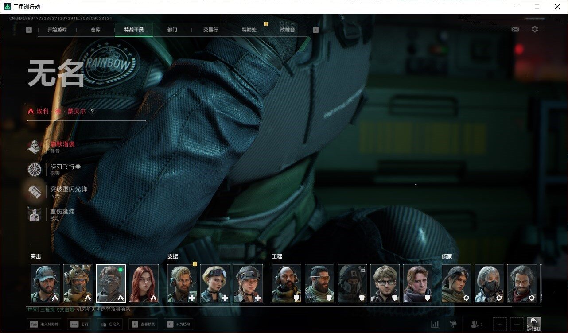This screenshot has width=568, height=333.
Task: Add teammate in second plus slot
Action: tap(517, 325)
